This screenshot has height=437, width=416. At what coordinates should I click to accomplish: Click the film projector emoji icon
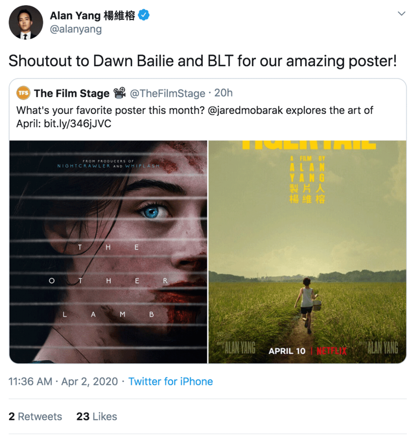120,93
